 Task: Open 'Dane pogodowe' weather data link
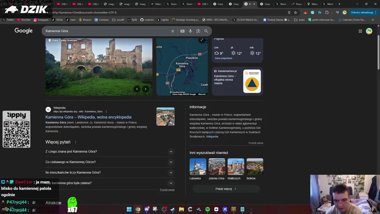224,58
